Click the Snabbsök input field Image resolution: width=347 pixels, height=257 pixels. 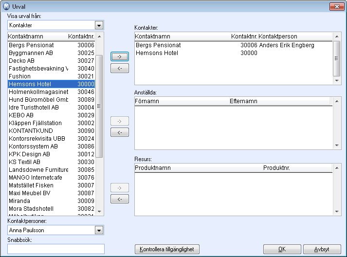56,249
